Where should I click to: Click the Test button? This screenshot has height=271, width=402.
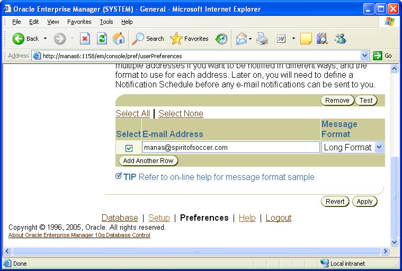366,101
